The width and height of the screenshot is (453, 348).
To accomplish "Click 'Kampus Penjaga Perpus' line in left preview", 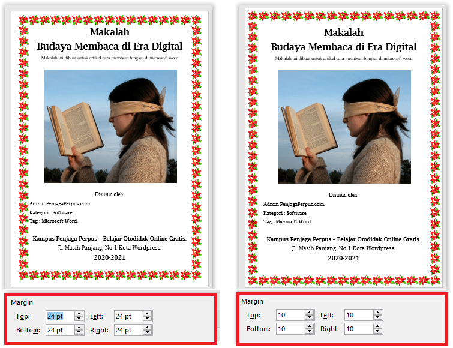I will (109, 239).
